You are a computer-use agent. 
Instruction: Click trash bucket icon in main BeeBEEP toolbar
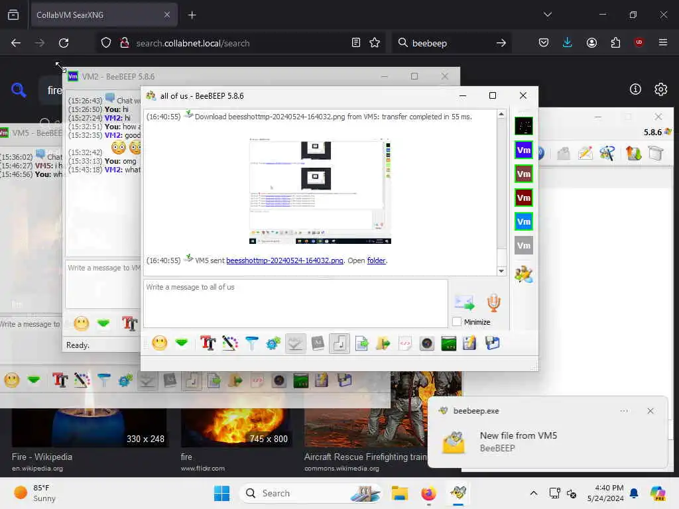pyautogui.click(x=656, y=153)
